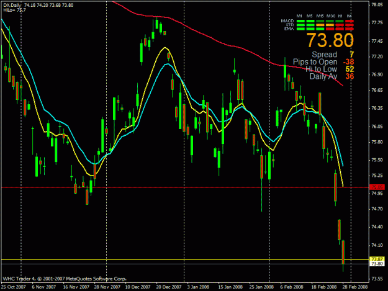
Task: Click the 10 Dec 2007 date label
Action: 138,287
